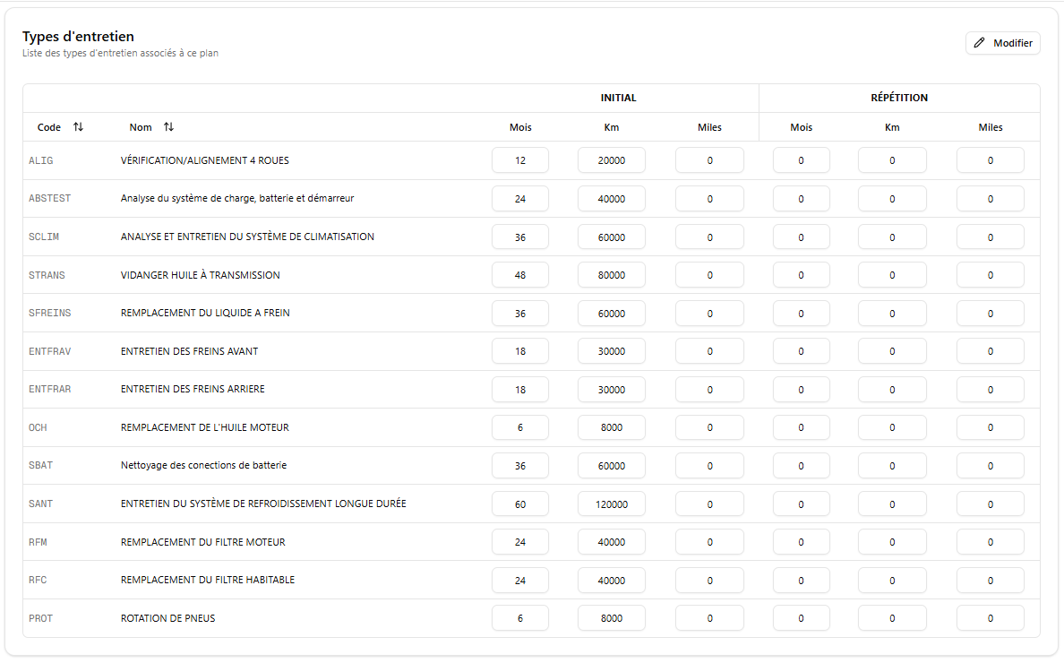The image size is (1064, 663).
Task: Select répétition Mois field for STRANS
Action: [801, 275]
